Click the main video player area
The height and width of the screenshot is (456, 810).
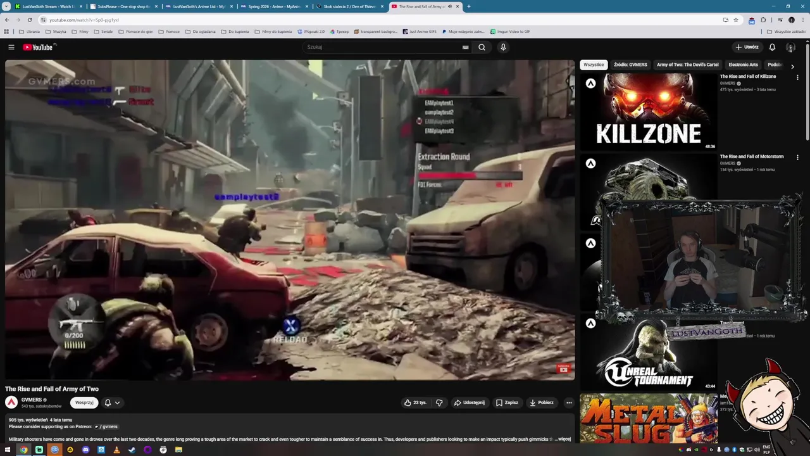(x=290, y=220)
